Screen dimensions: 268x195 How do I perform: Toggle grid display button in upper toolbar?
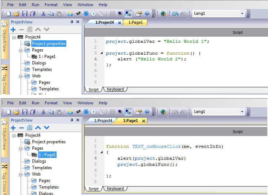(112, 14)
